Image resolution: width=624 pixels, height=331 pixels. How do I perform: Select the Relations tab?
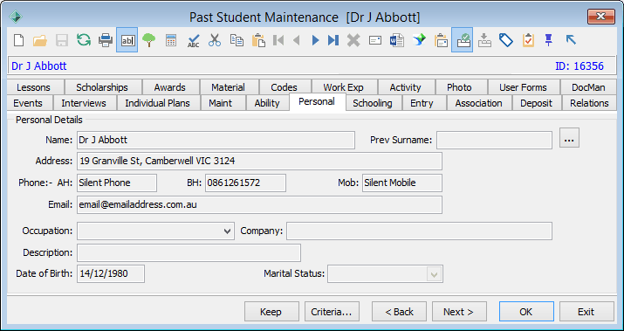(x=589, y=103)
